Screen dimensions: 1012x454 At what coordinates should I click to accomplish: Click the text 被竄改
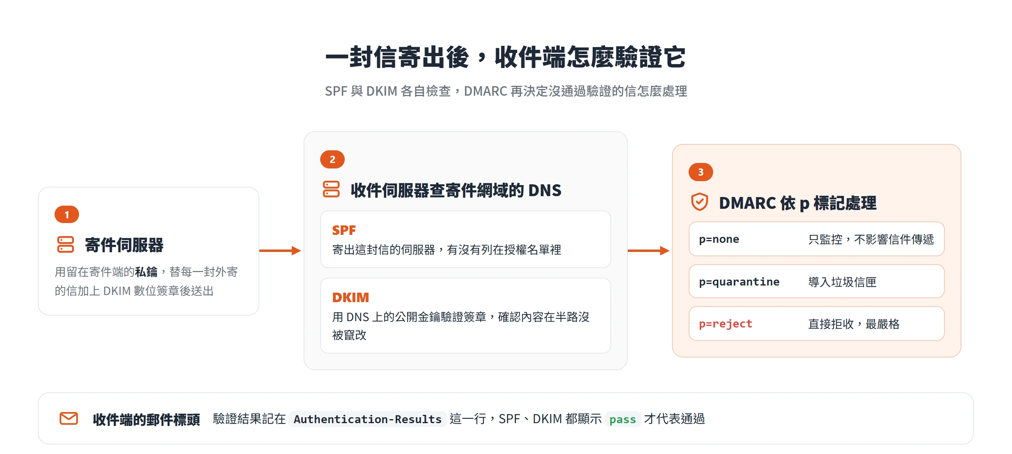coord(349,335)
